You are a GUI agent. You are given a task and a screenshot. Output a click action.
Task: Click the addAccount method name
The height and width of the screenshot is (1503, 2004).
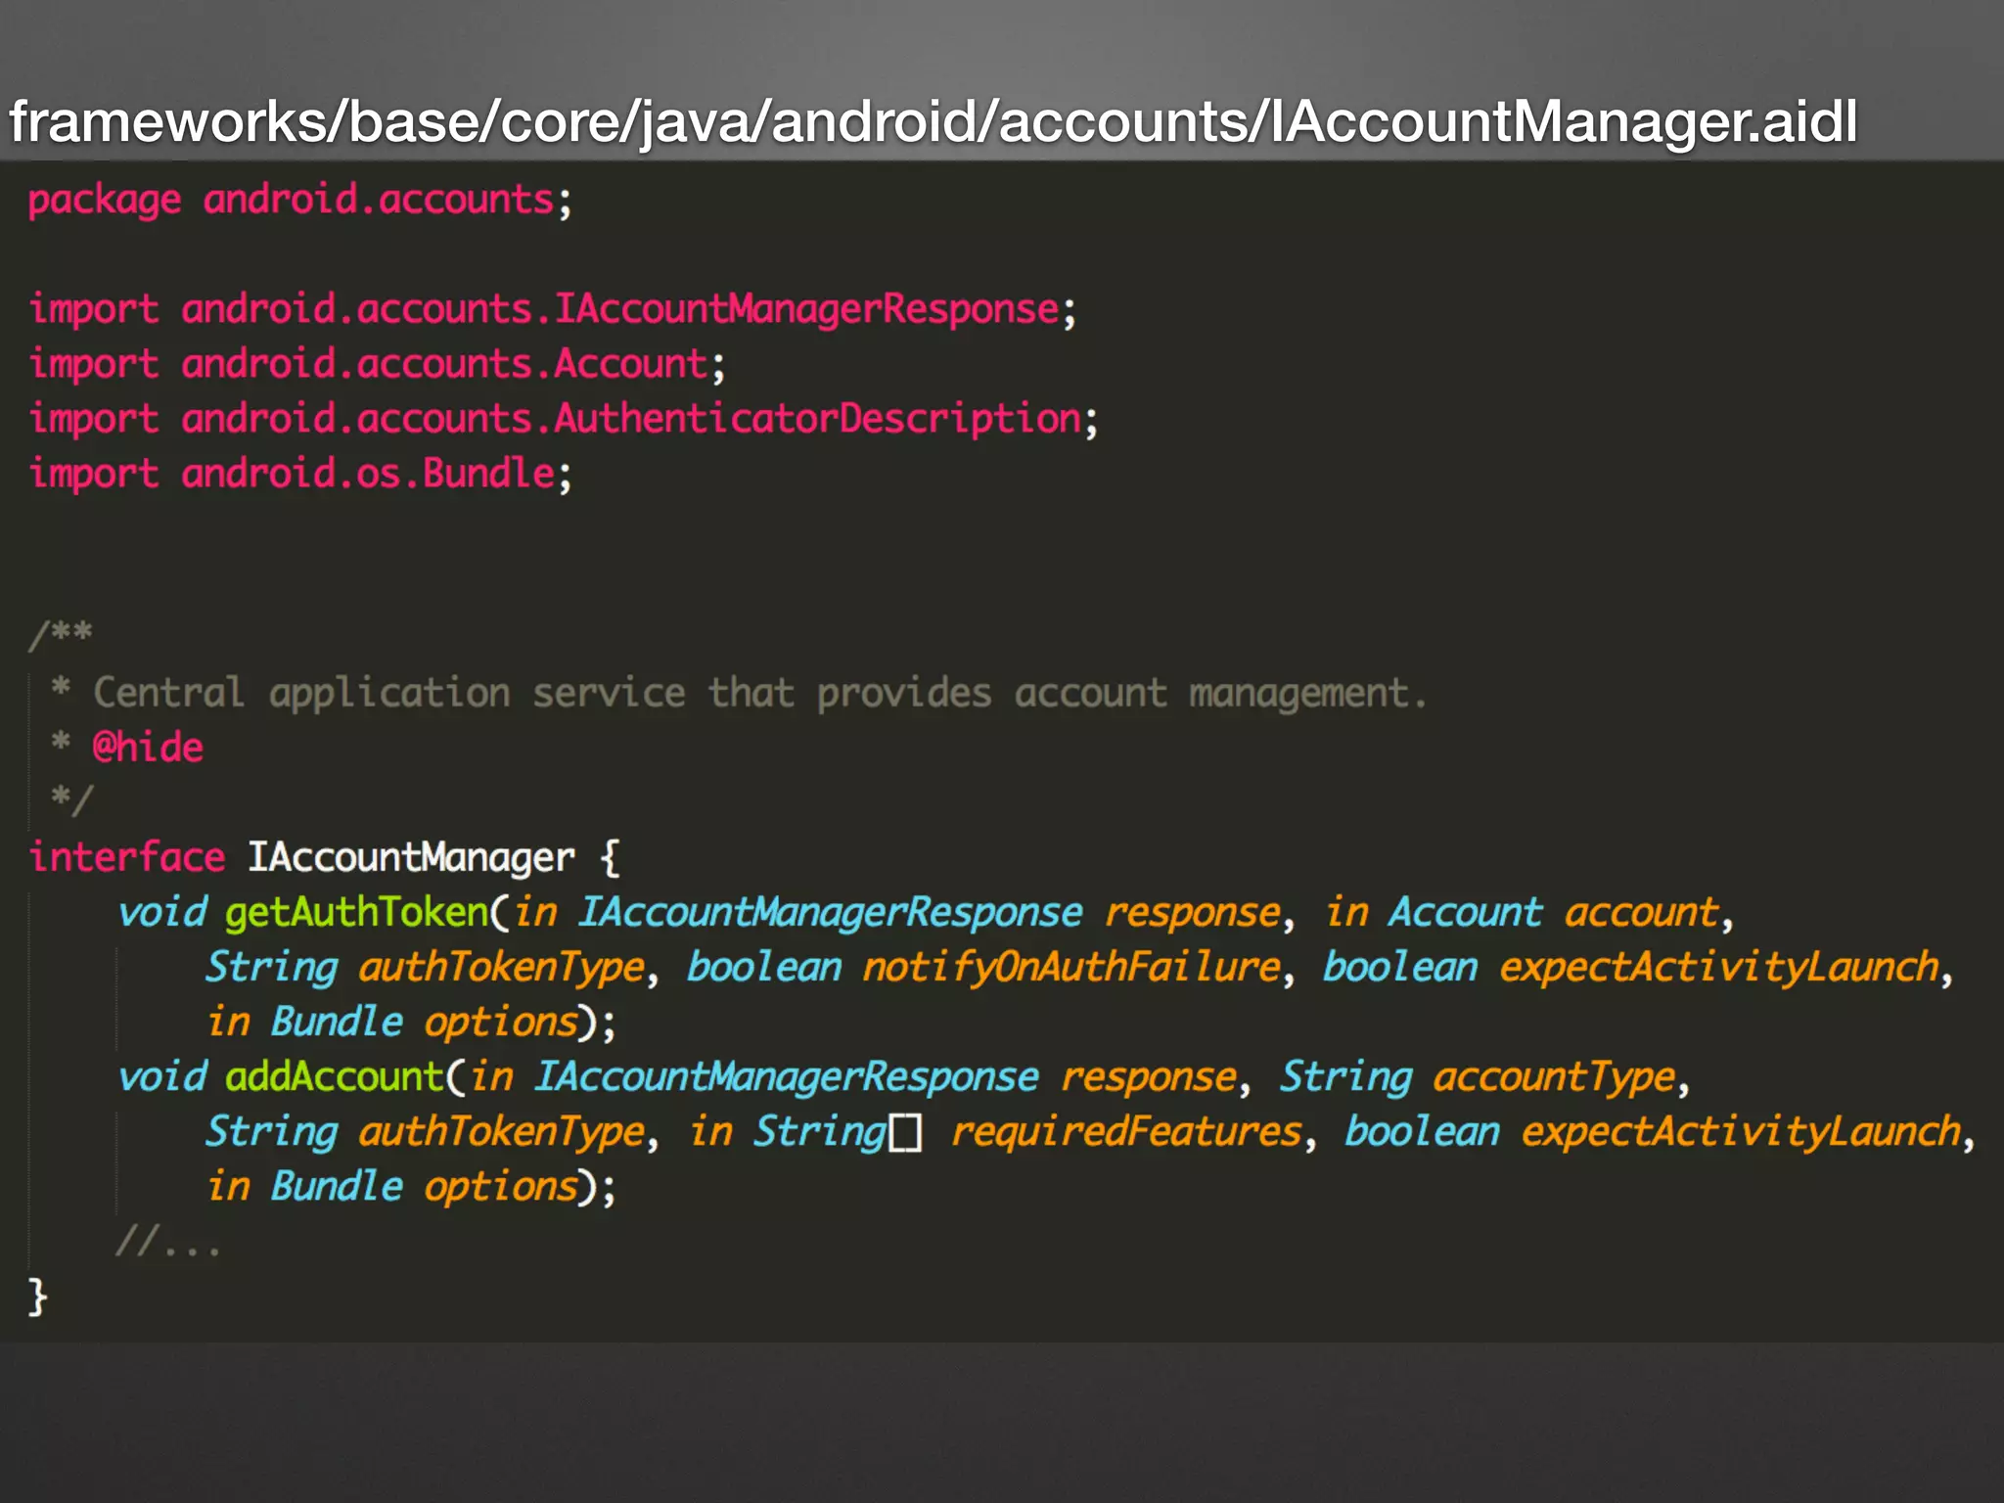335,1077
